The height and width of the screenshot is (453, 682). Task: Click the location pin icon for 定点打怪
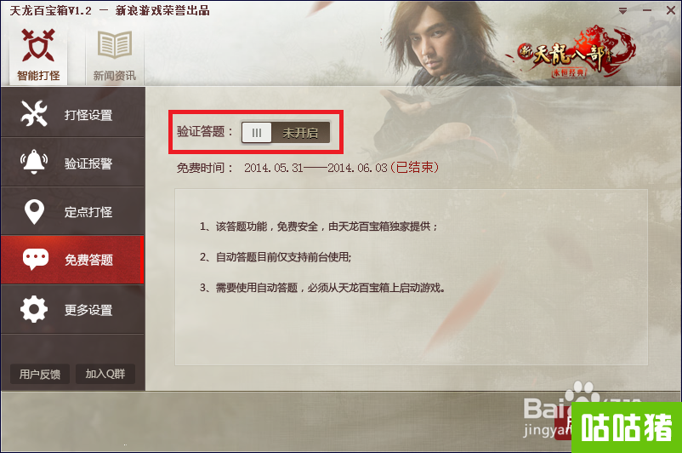[34, 212]
